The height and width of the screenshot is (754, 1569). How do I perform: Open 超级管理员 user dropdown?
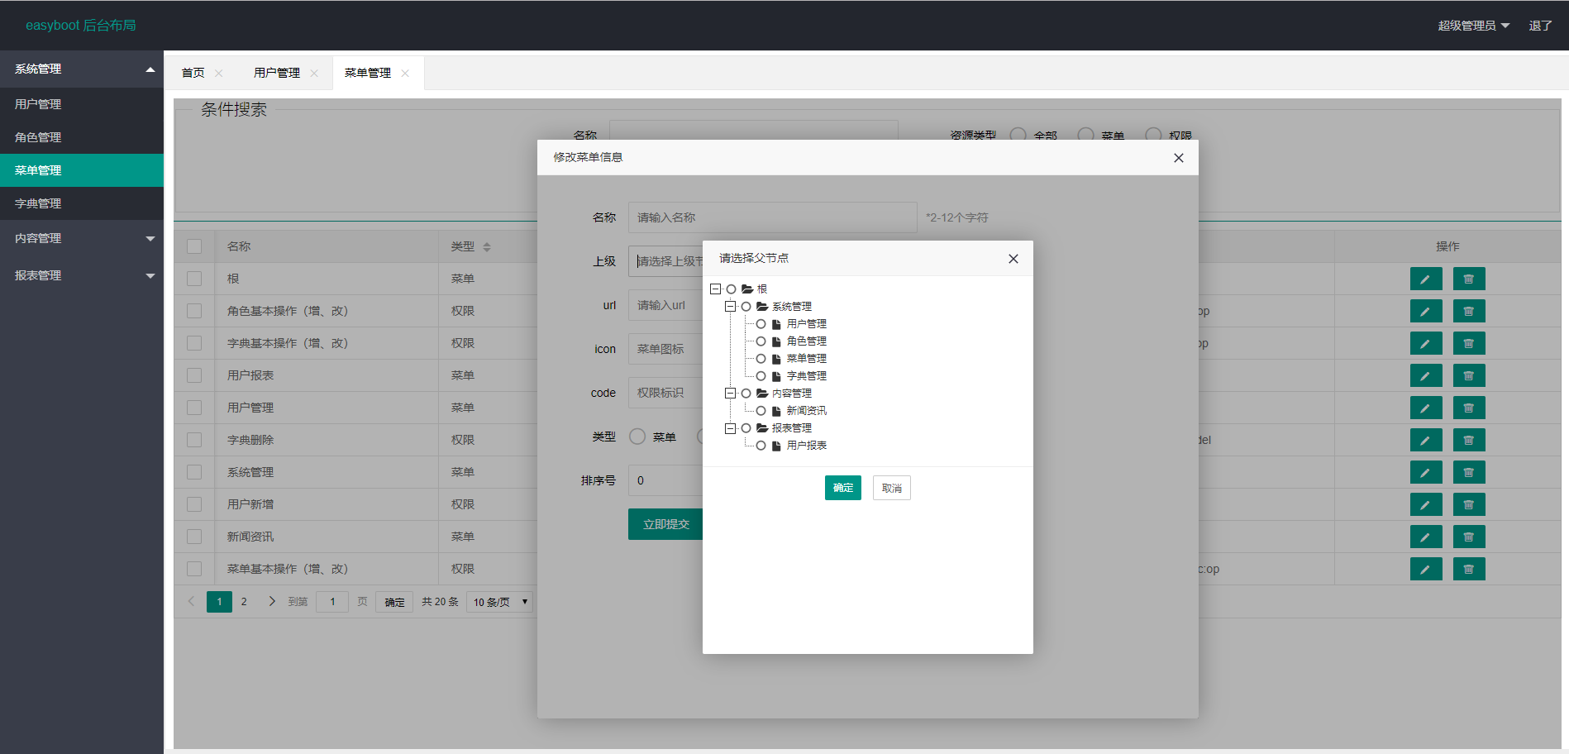(x=1473, y=26)
